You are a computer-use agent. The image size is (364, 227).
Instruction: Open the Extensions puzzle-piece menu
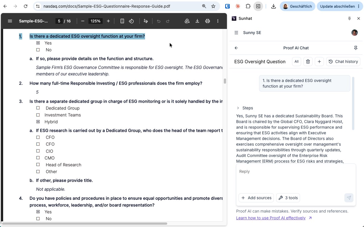pos(248,6)
